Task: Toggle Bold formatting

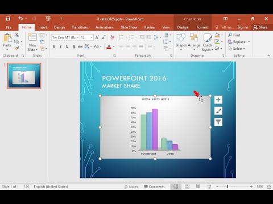Action: 54,46
